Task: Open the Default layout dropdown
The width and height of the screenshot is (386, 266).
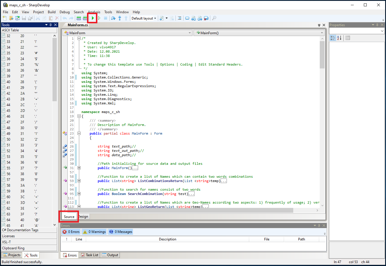Action: 144,18
